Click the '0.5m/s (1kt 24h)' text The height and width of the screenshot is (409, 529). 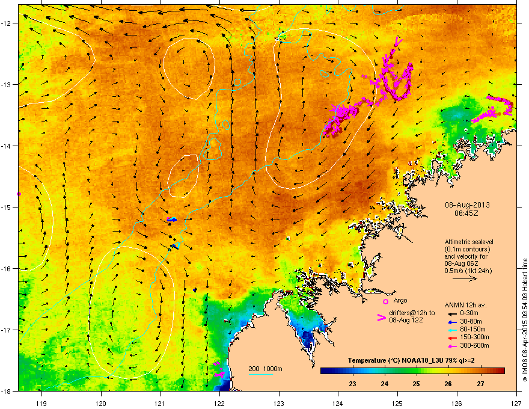[x=468, y=271]
